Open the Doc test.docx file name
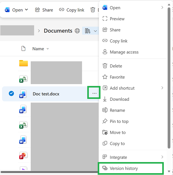Screen dimensions: 173x175 (46, 94)
